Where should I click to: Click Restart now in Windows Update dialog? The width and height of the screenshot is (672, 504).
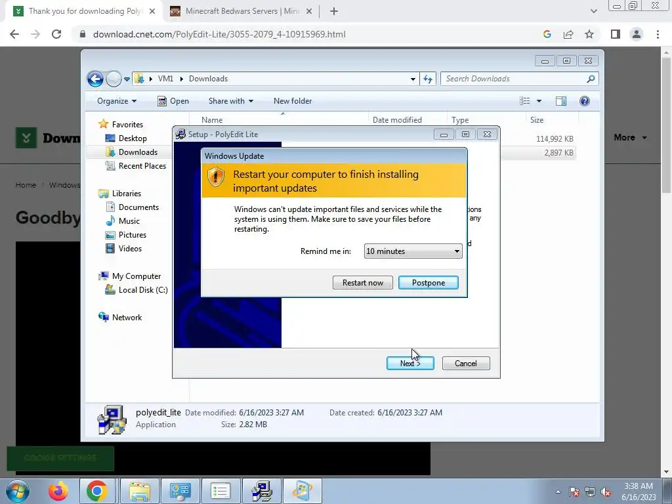click(362, 282)
